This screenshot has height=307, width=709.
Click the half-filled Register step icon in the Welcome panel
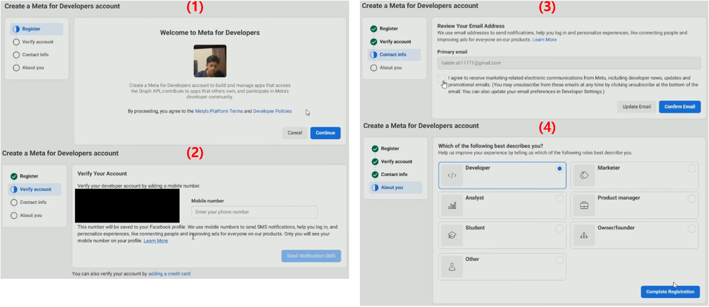point(16,29)
